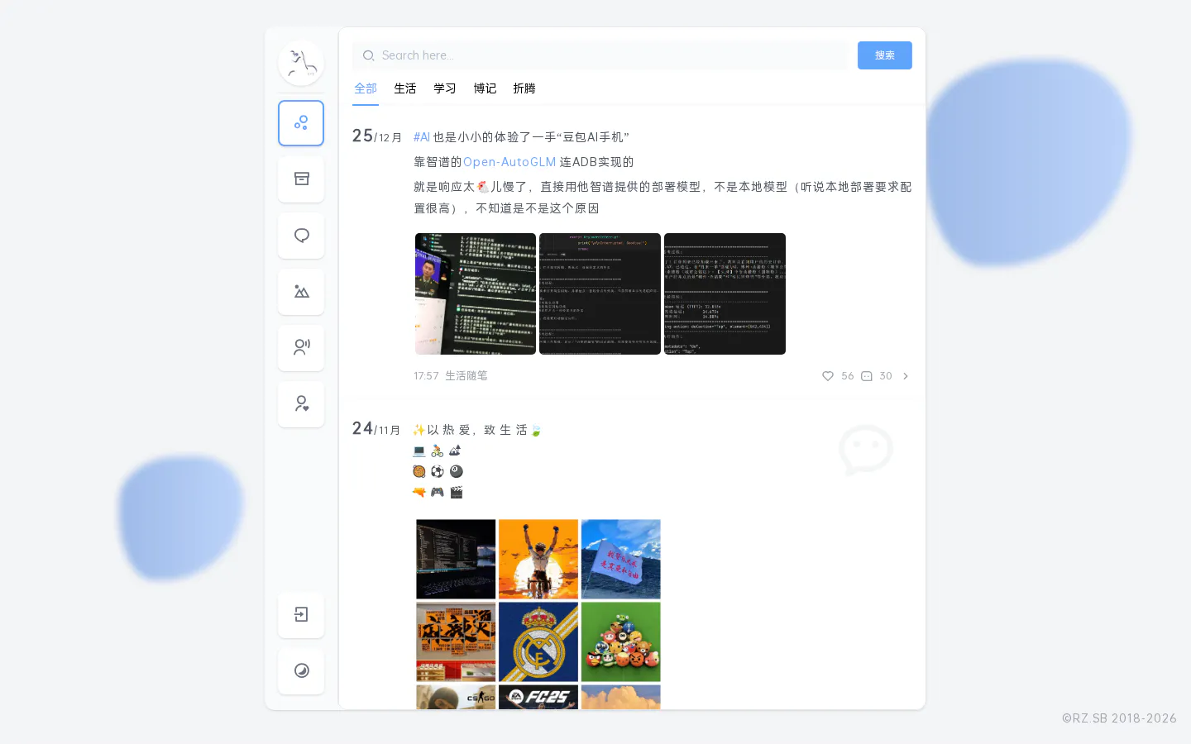Click the 17:57 post timestamp
This screenshot has width=1191, height=744.
pos(426,376)
